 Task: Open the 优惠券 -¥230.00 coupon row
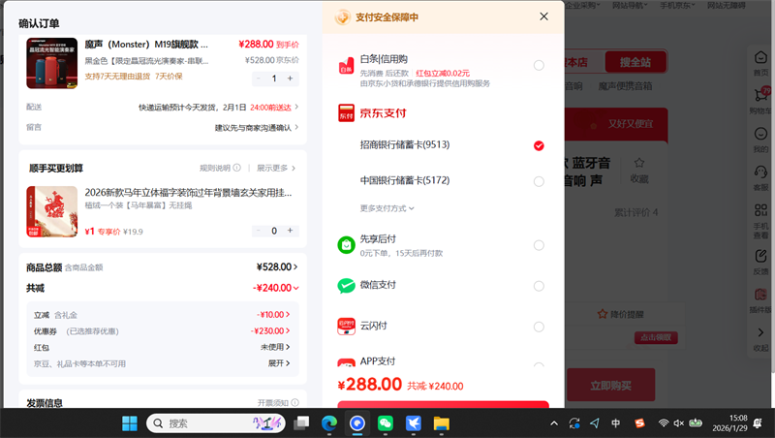[x=275, y=330]
